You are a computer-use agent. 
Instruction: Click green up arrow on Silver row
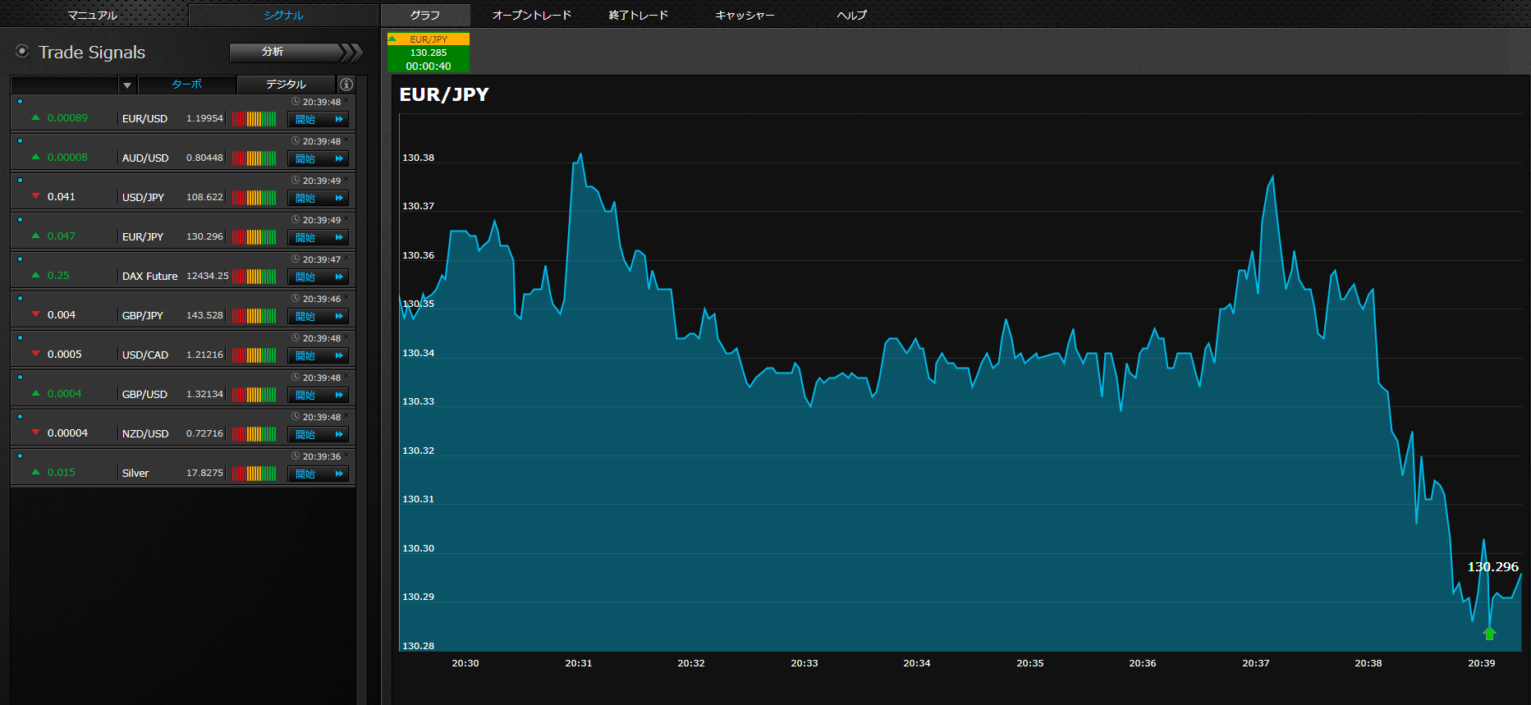pos(35,472)
